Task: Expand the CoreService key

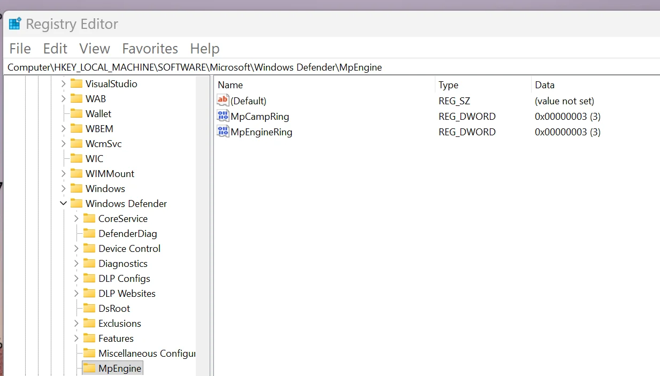Action: pyautogui.click(x=76, y=218)
